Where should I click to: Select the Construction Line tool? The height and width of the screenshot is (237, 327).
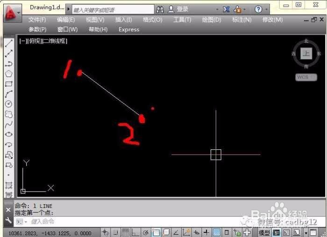pos(9,53)
